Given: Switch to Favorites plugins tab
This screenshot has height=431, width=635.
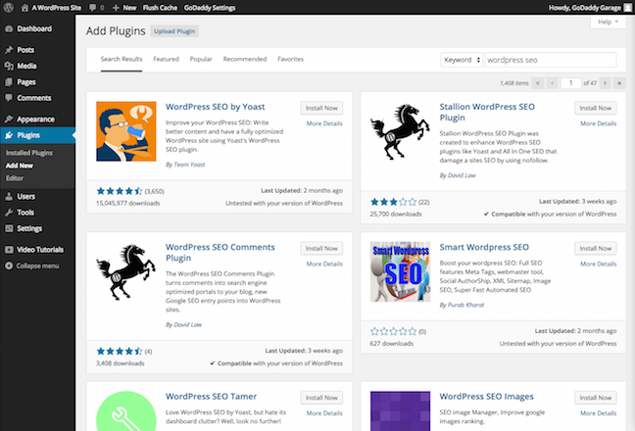Looking at the screenshot, I should pyautogui.click(x=290, y=59).
